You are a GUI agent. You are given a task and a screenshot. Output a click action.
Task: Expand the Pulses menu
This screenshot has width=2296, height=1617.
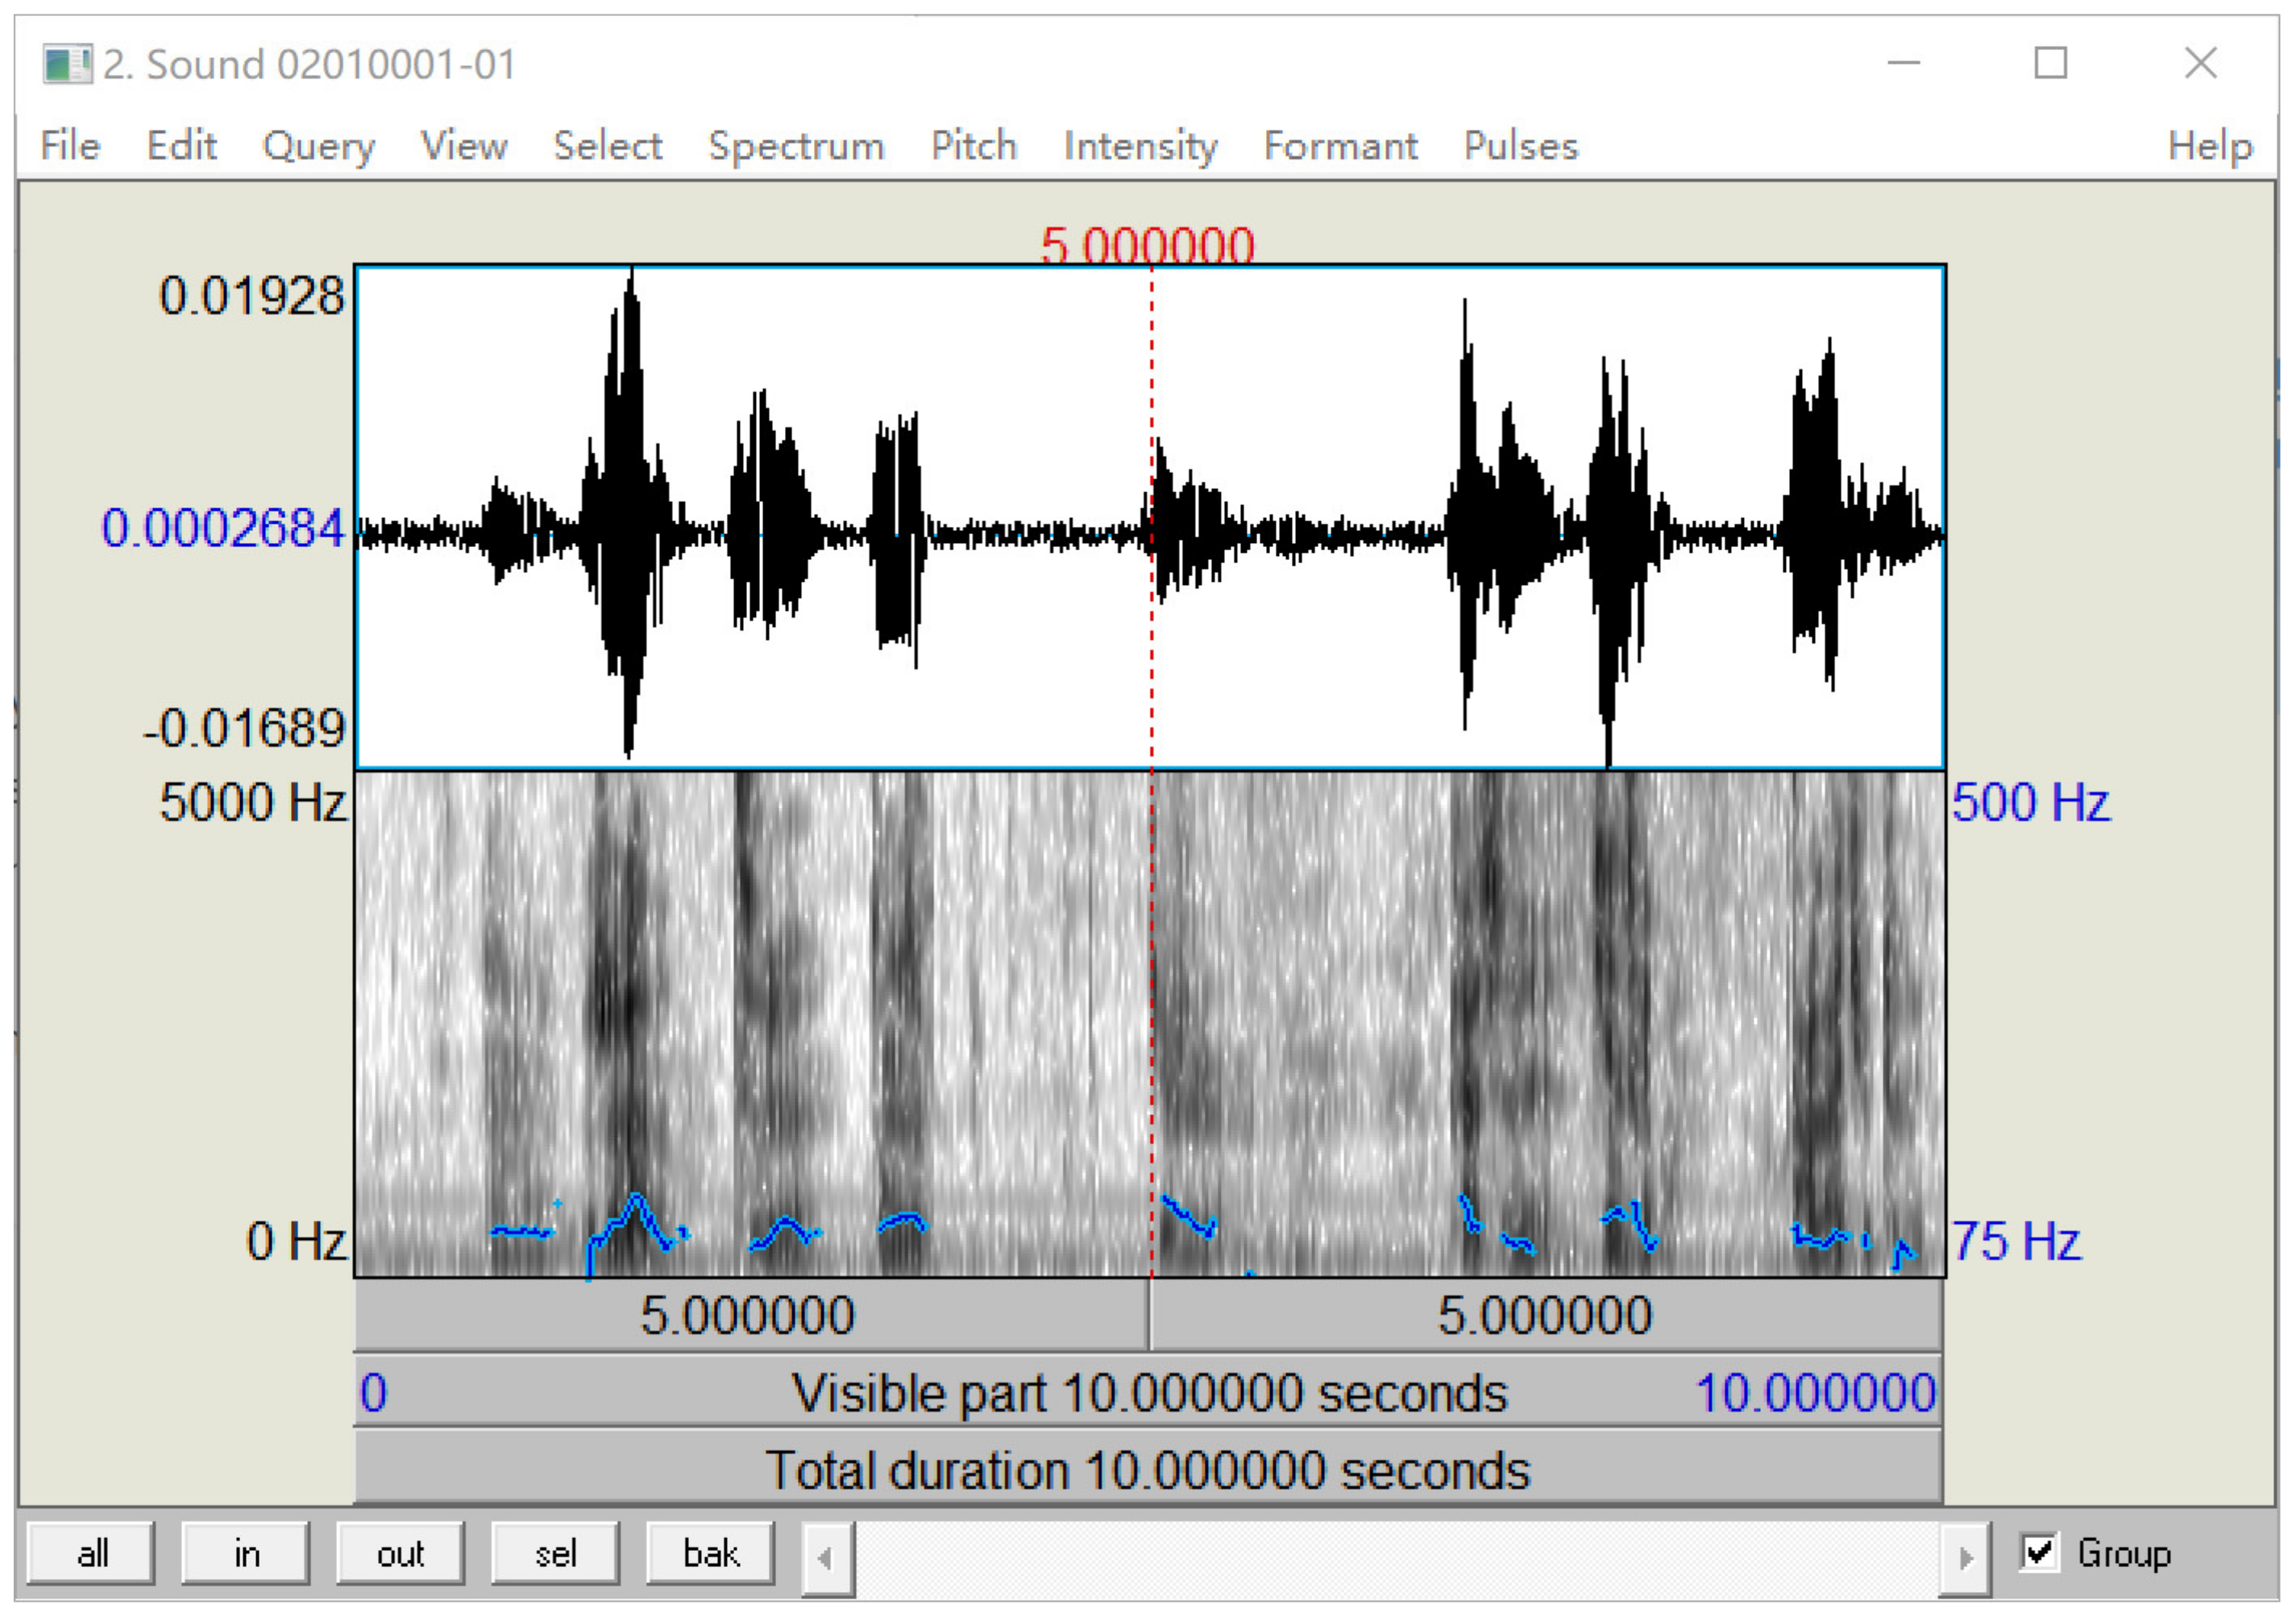(x=1520, y=146)
